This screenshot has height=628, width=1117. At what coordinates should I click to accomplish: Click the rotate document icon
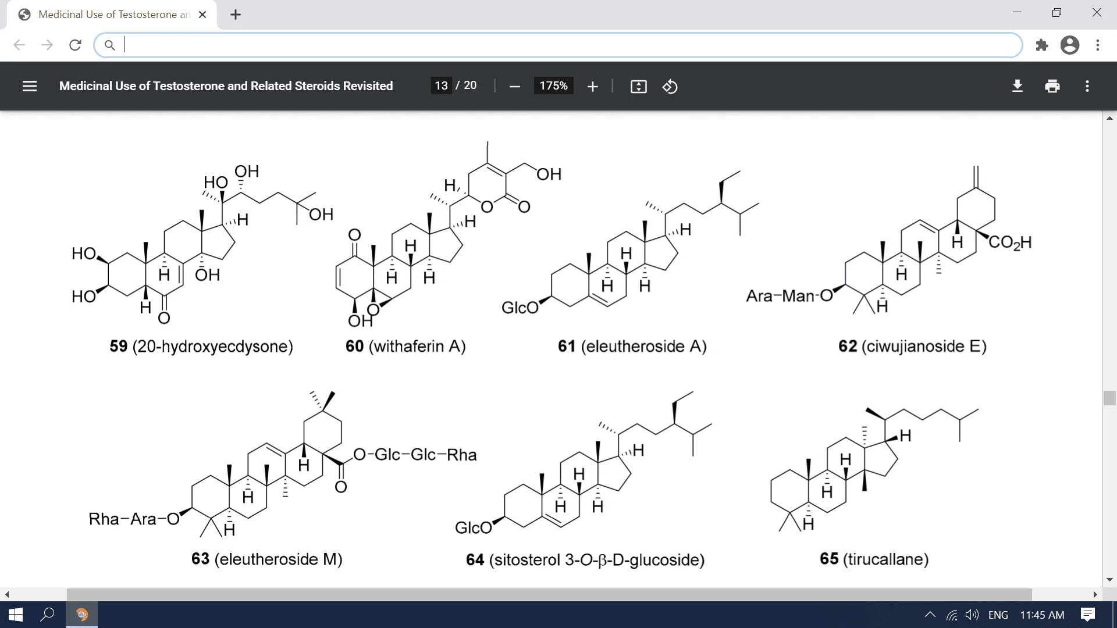[x=668, y=85]
